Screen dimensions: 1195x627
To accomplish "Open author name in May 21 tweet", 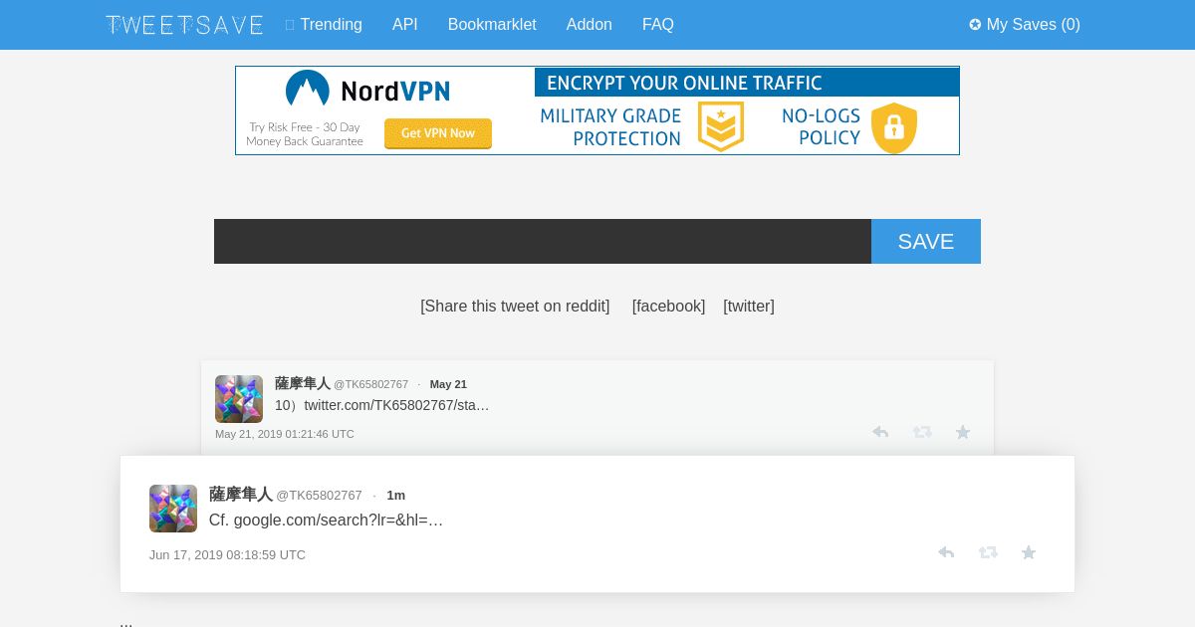I will pyautogui.click(x=303, y=384).
